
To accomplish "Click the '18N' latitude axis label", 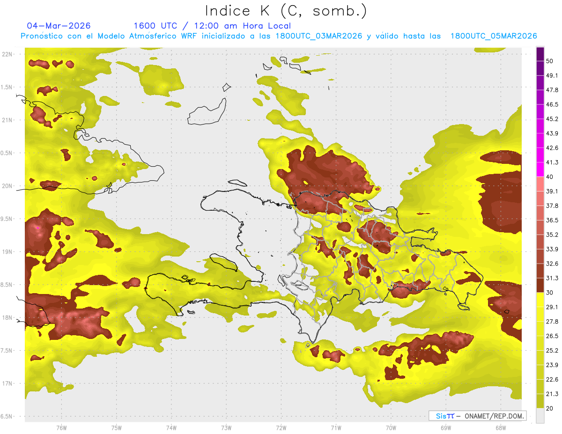I will (x=7, y=318).
